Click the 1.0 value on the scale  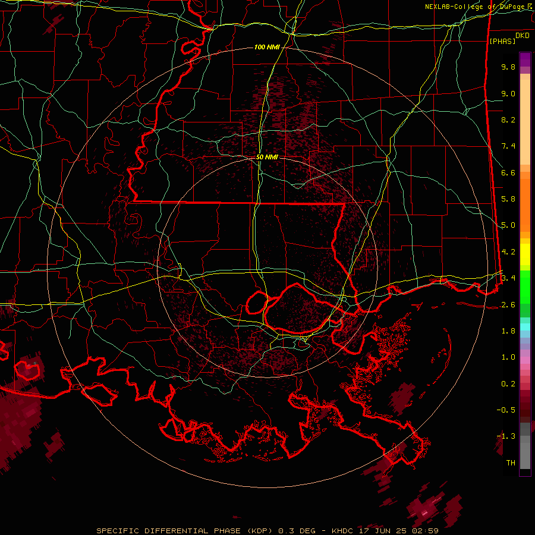[508, 357]
